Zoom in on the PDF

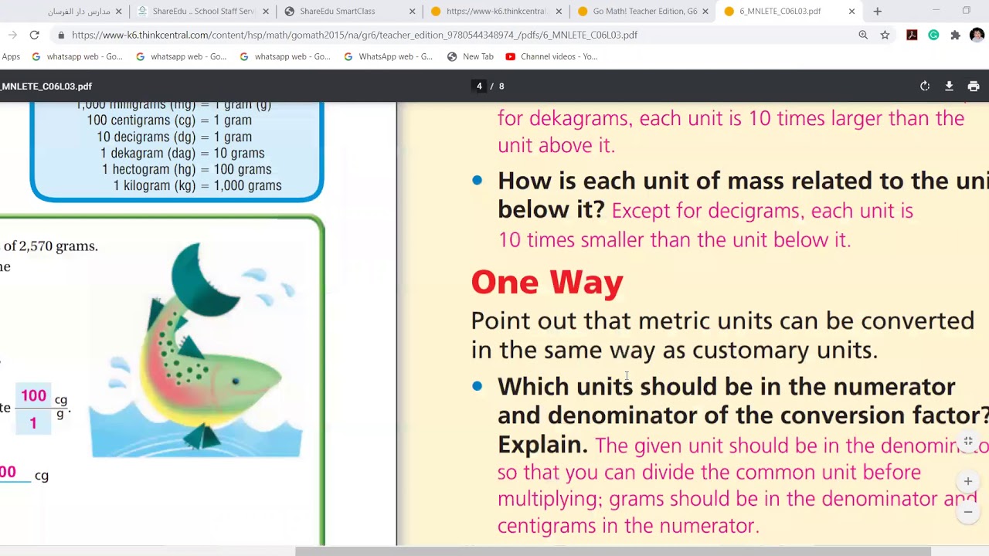click(968, 481)
